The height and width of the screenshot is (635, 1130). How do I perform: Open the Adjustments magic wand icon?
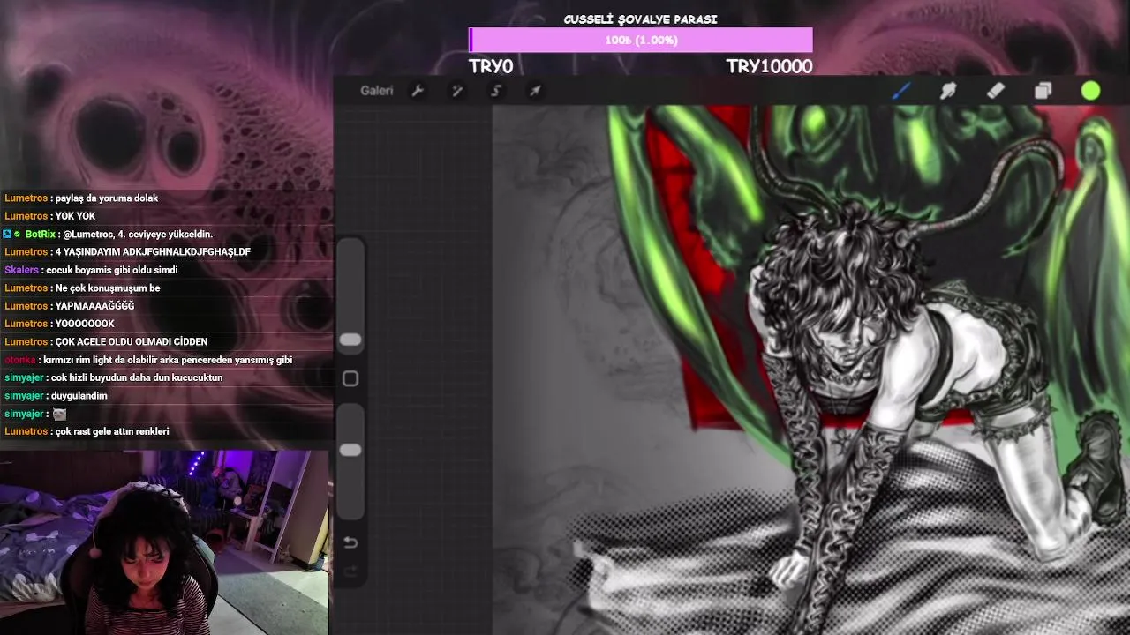457,91
